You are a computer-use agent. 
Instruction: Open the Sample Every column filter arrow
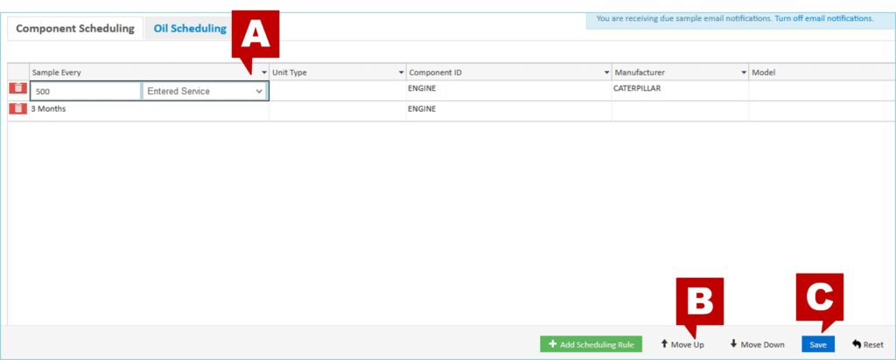[264, 72]
